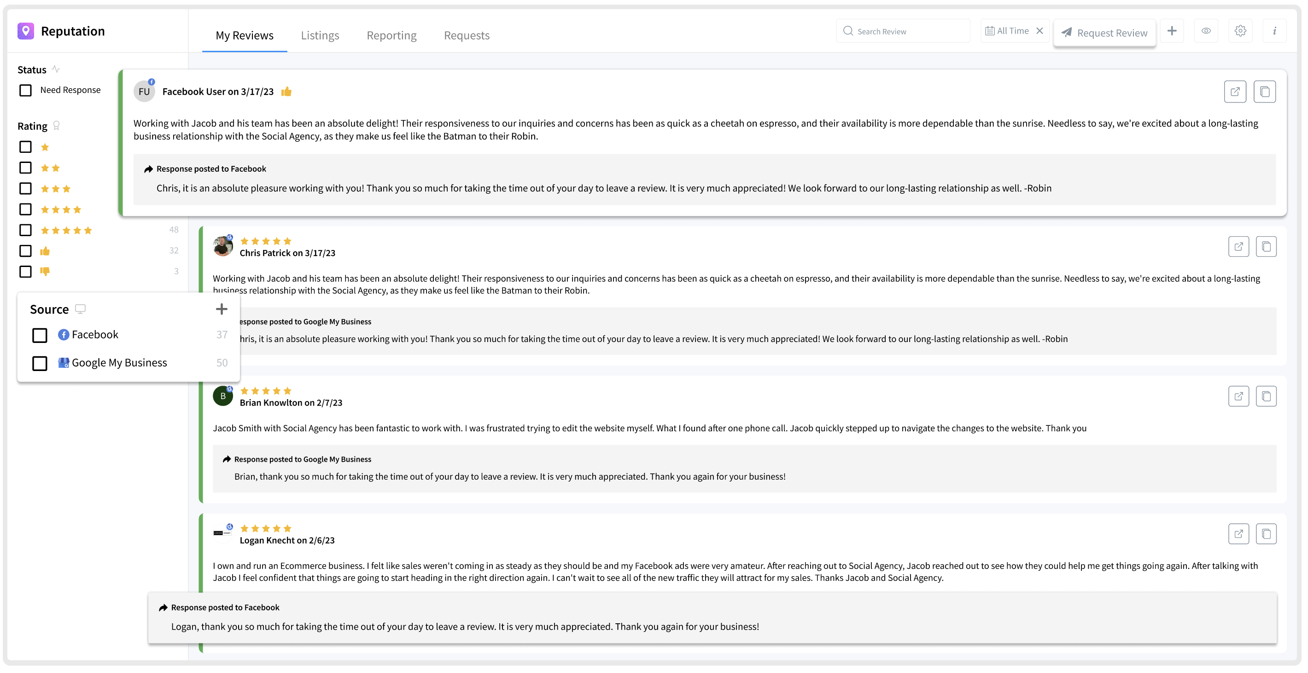
Task: Focus the Search Review field
Action: pos(903,31)
